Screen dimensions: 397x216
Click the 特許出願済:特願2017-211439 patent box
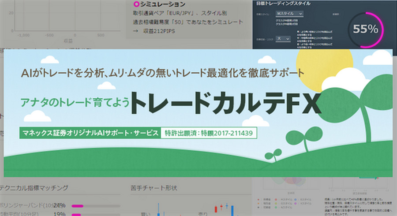[x=209, y=133]
